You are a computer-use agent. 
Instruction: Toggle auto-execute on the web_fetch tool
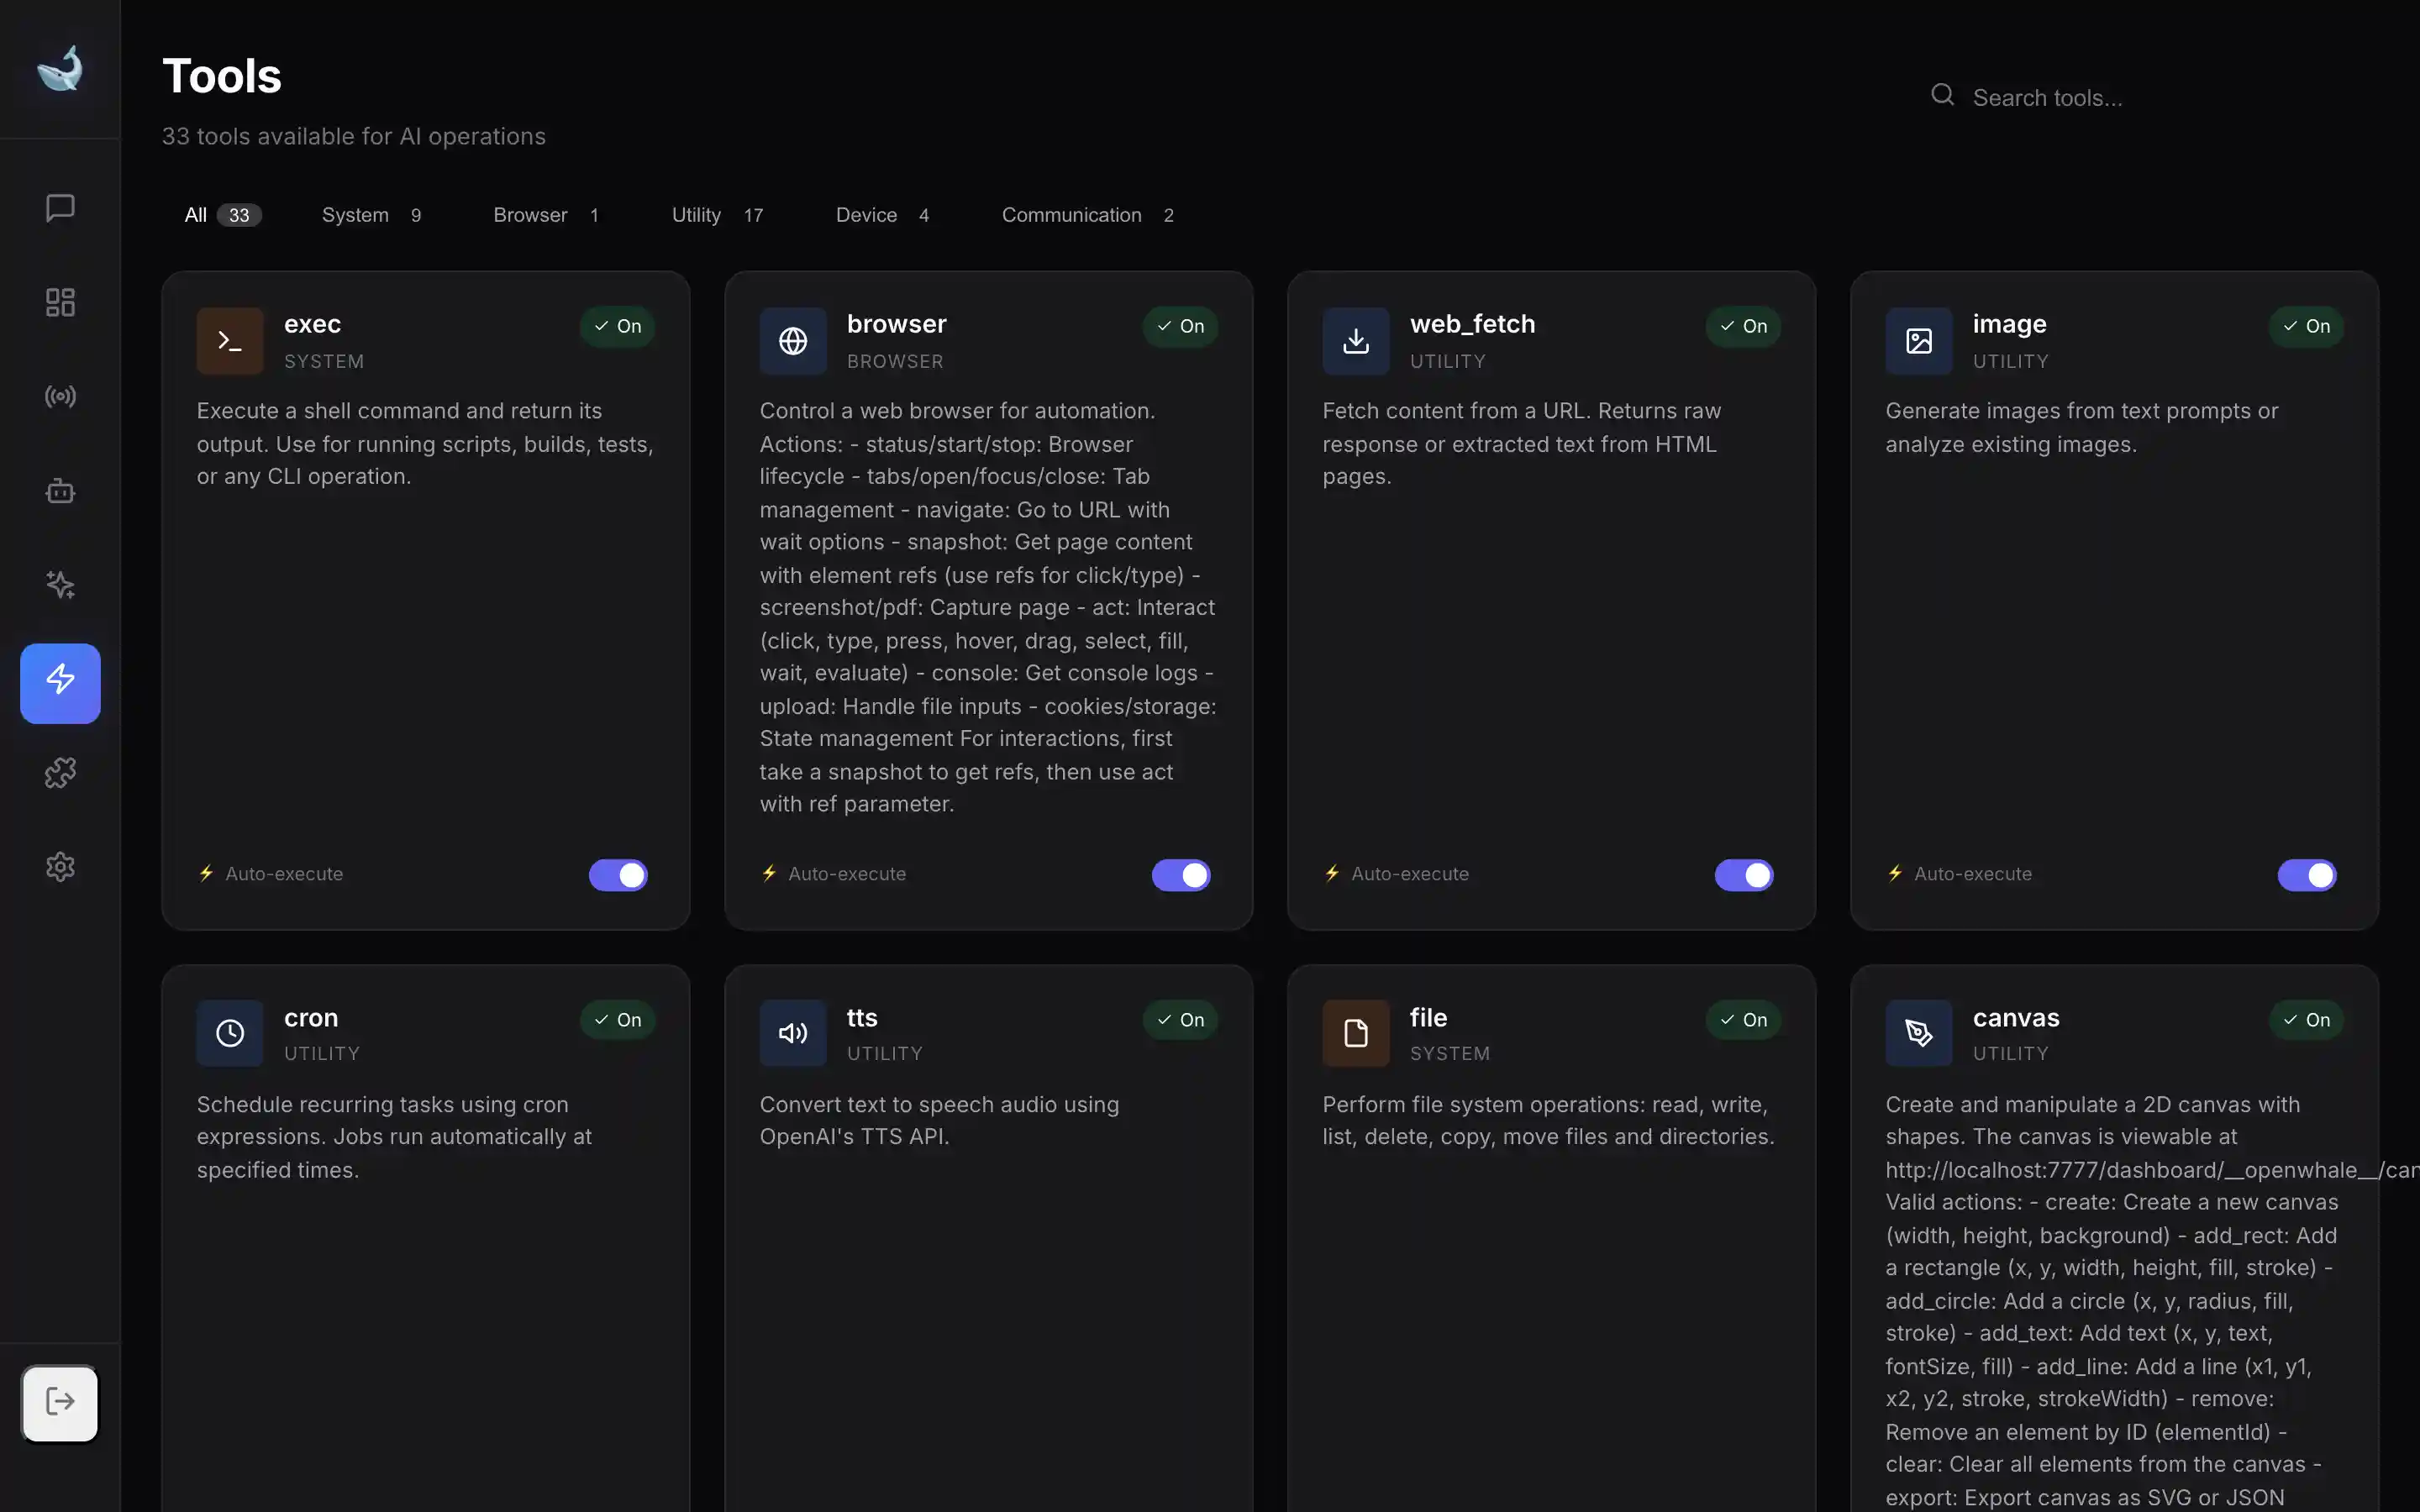(1743, 875)
